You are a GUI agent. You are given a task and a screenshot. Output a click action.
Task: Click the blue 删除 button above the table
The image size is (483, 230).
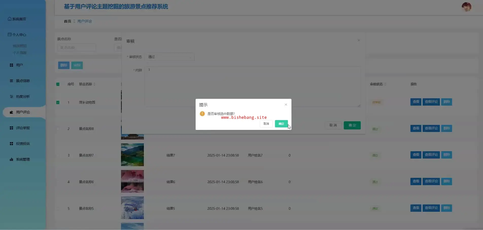64,65
